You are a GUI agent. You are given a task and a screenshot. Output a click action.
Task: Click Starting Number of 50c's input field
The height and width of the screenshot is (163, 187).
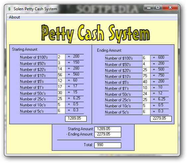pos(61,93)
